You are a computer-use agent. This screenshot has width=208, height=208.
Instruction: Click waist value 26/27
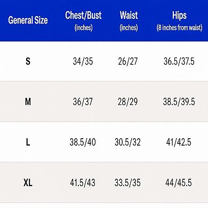[x=128, y=61]
